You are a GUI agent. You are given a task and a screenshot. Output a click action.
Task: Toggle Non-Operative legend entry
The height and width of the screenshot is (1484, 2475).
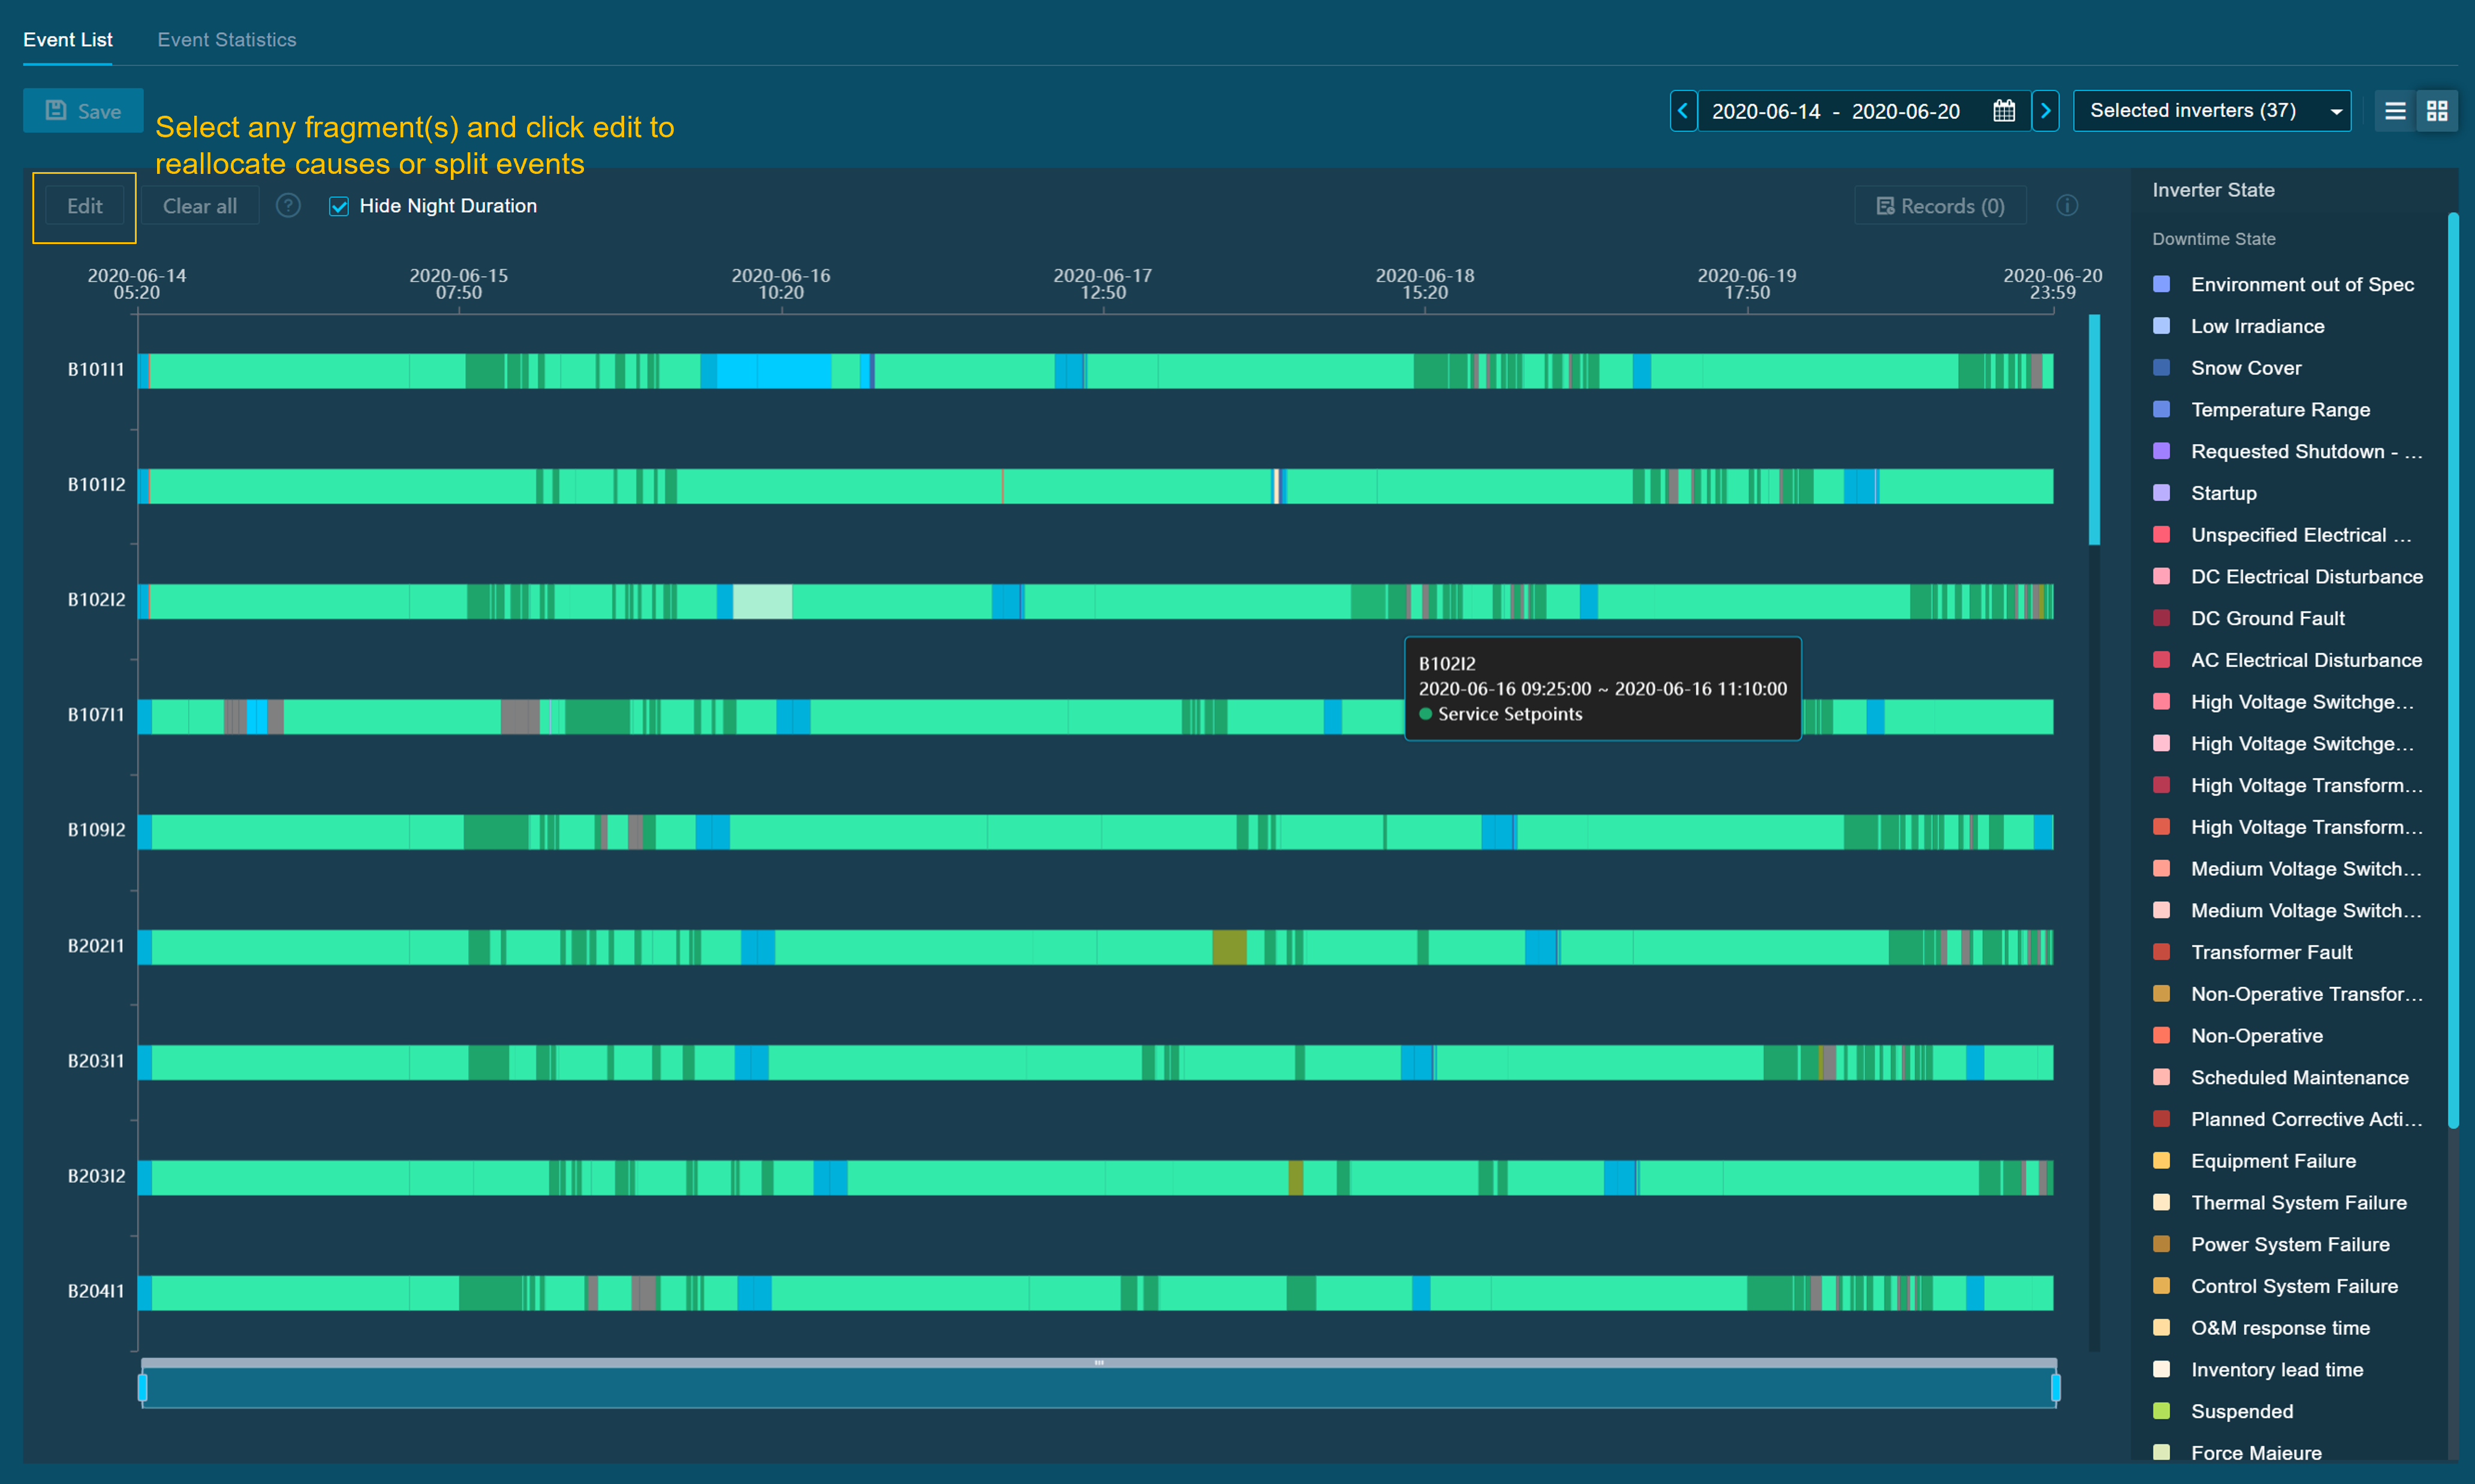(2237, 1036)
